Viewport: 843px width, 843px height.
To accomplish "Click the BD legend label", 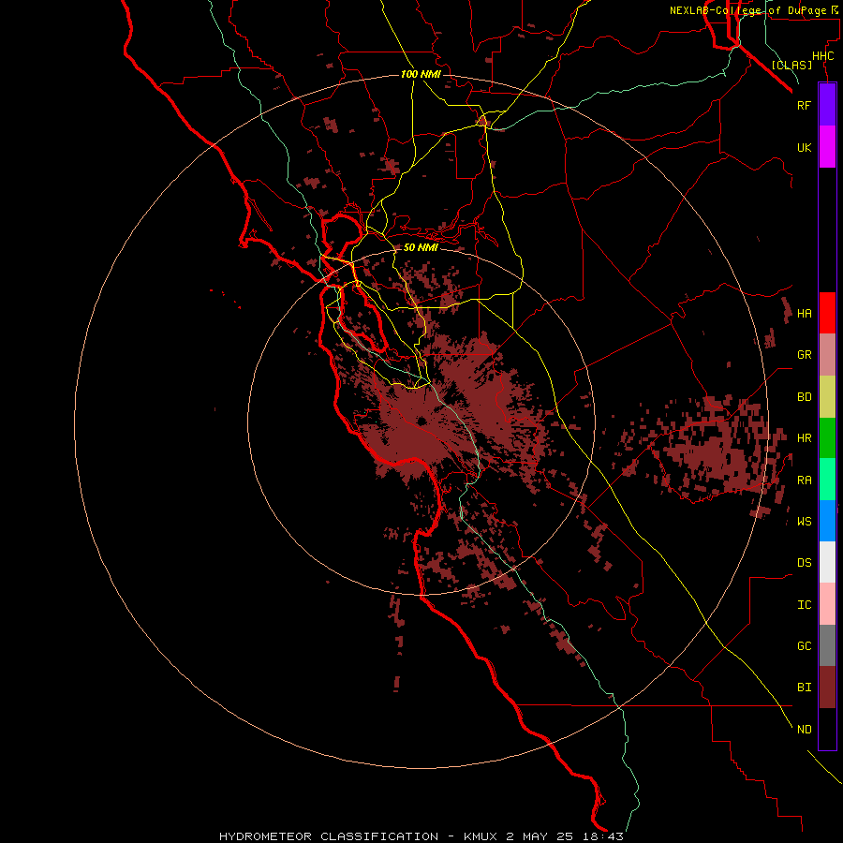I will tap(805, 397).
